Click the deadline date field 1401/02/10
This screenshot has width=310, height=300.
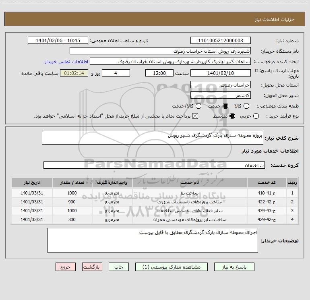[x=221, y=73]
